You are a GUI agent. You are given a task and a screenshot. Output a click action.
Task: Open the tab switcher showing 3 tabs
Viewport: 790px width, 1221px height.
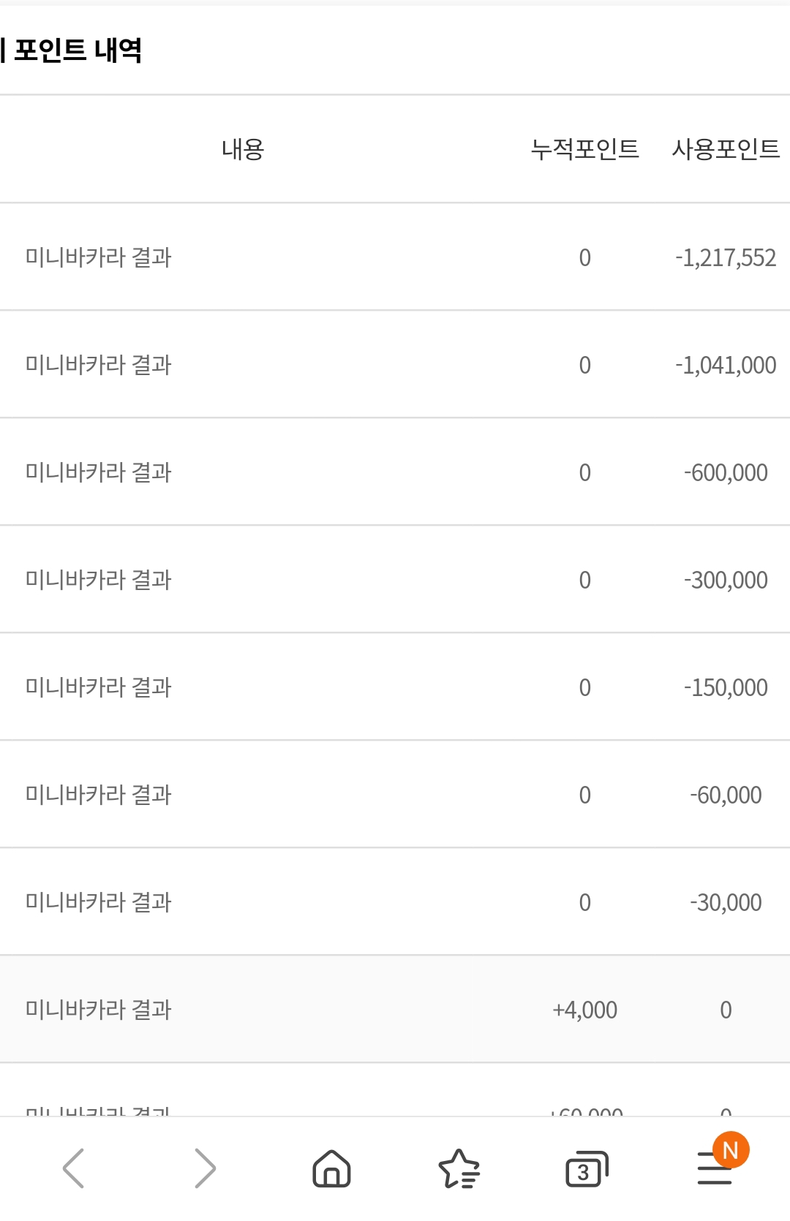tap(587, 1169)
